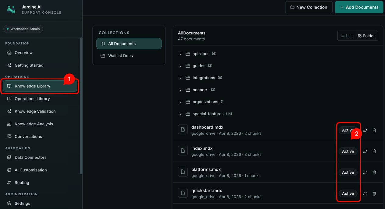
Task: Expand the api-docs folder chevron
Action: point(180,54)
